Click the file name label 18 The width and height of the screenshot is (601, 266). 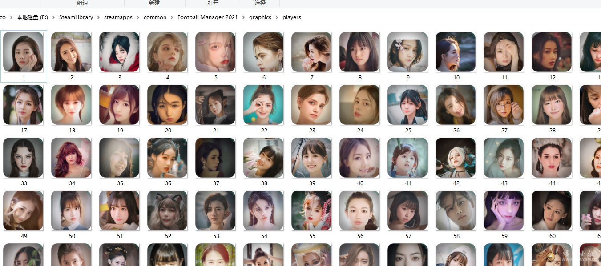(x=72, y=130)
